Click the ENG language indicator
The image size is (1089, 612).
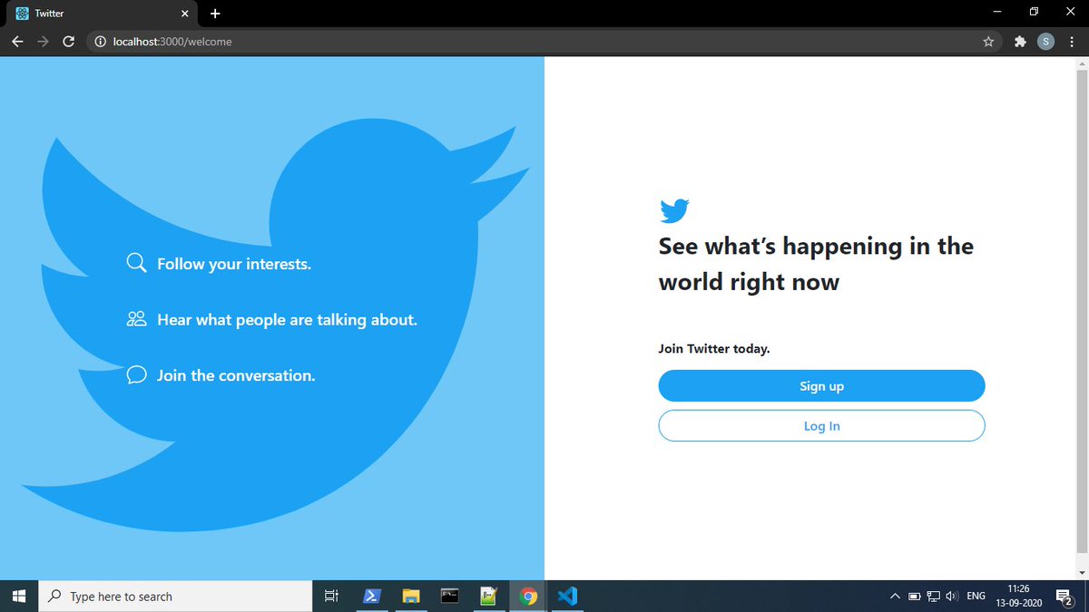[976, 597]
